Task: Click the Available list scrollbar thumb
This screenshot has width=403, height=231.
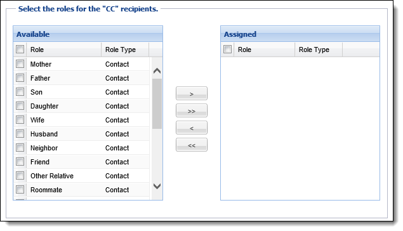Action: coord(157,103)
